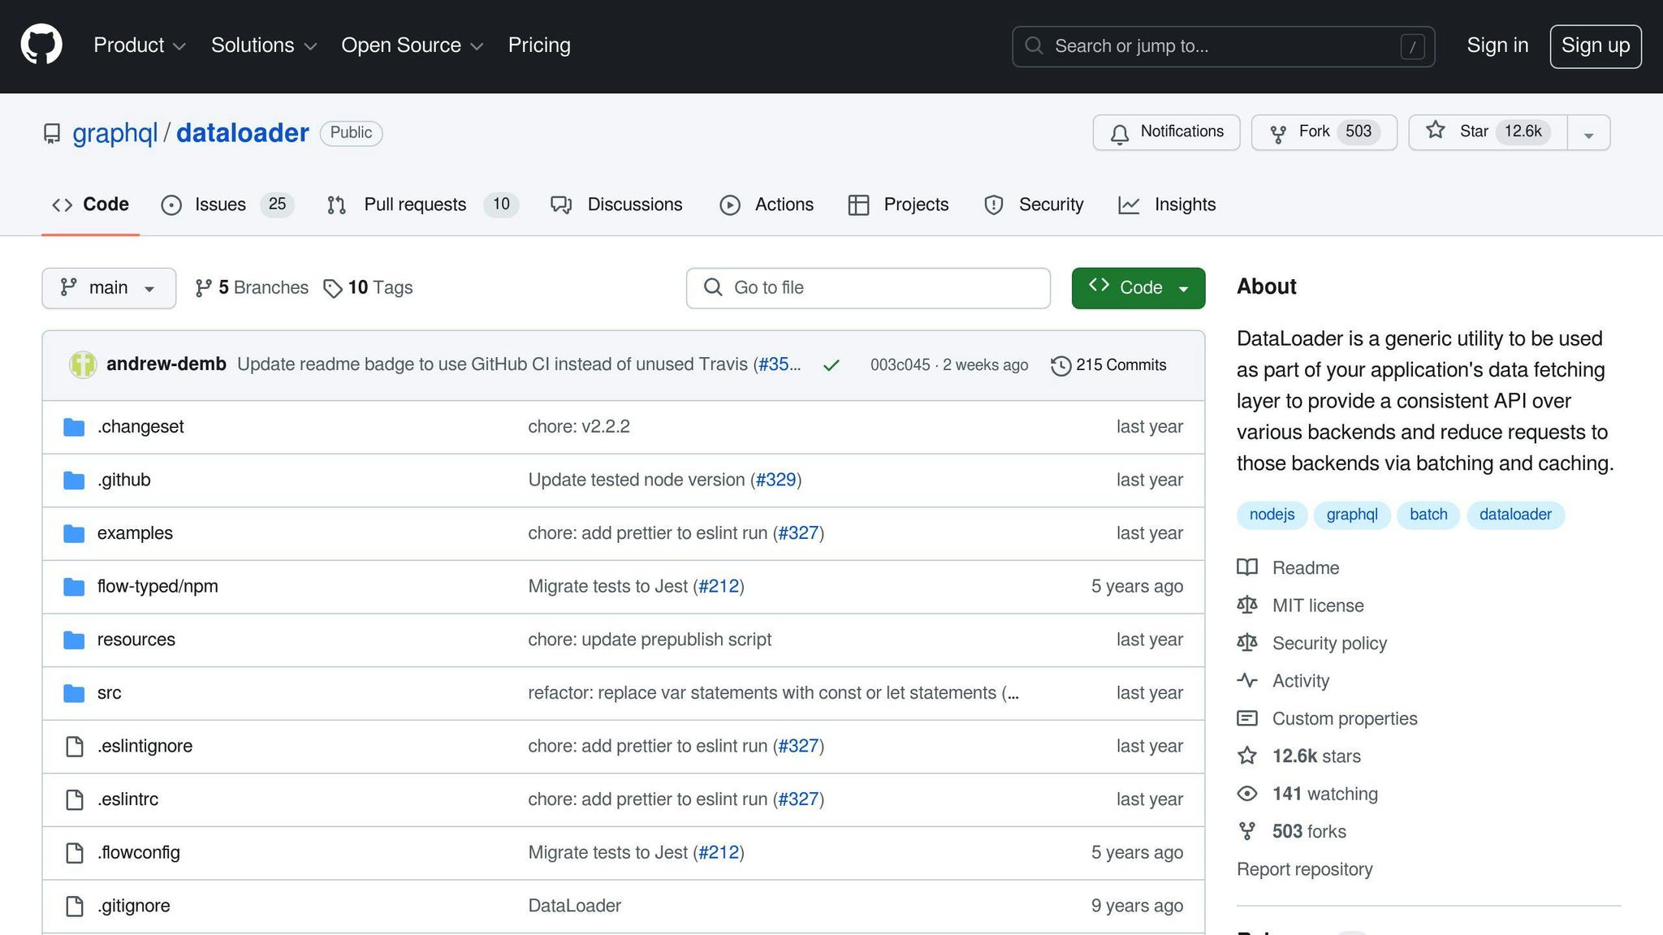Open the Product menu in header

(140, 45)
